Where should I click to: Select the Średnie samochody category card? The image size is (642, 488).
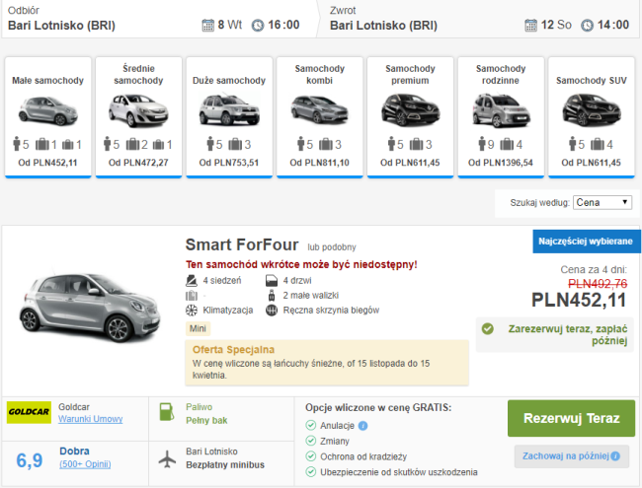138,117
